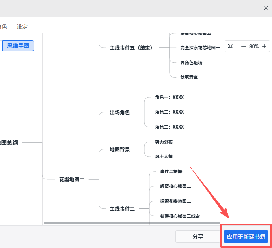Viewport: 272px width, 248px height.
Task: Click the 应用于新建书籍 button
Action: [246, 237]
